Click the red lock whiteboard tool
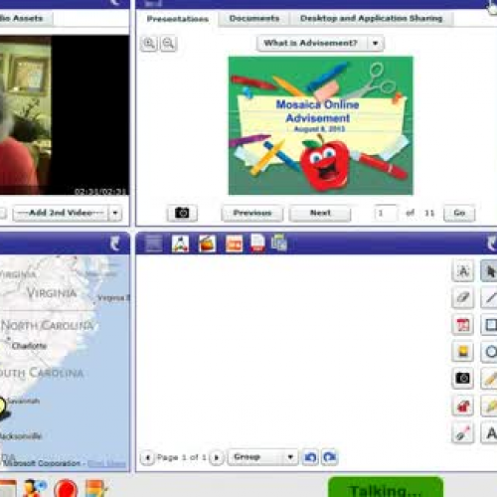 463,406
